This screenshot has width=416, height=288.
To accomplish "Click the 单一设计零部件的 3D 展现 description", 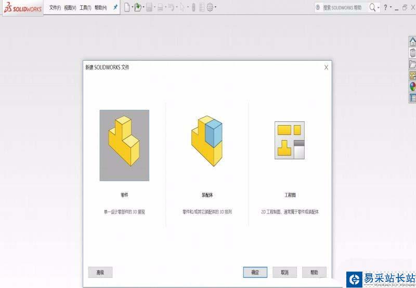I will point(124,212).
